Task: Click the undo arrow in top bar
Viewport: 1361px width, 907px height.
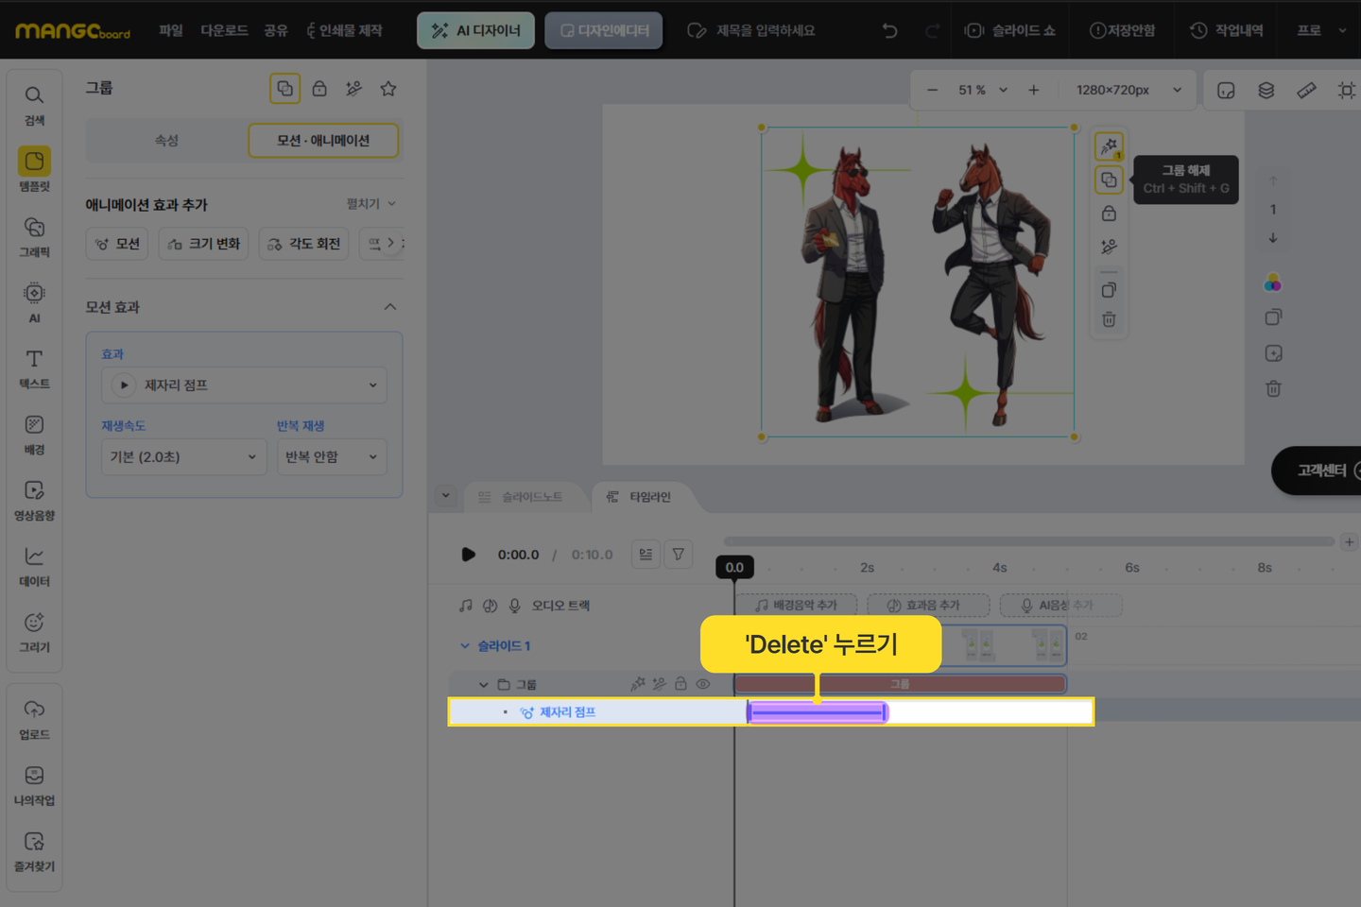Action: pyautogui.click(x=889, y=30)
